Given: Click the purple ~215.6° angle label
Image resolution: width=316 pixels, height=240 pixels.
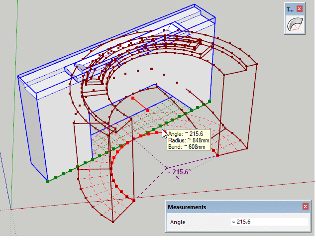Looking at the screenshot, I should 179,172.
